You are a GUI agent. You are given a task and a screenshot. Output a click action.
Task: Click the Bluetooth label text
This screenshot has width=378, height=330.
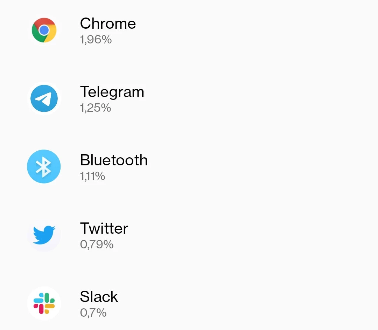[114, 160]
